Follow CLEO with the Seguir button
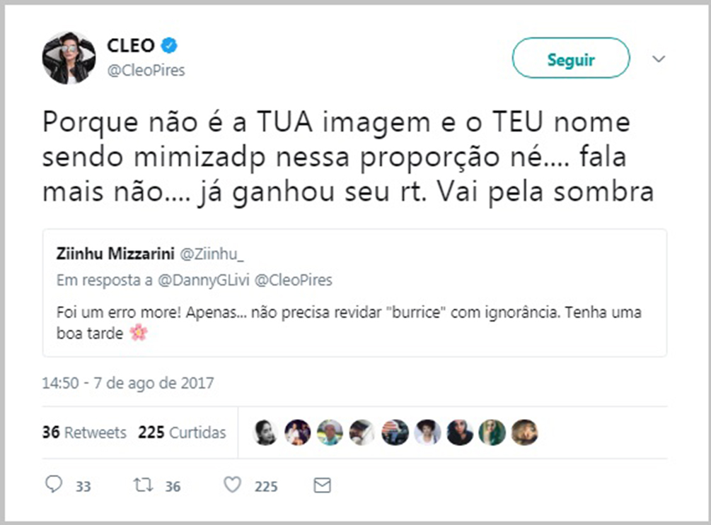Image resolution: width=711 pixels, height=525 pixels. (570, 59)
